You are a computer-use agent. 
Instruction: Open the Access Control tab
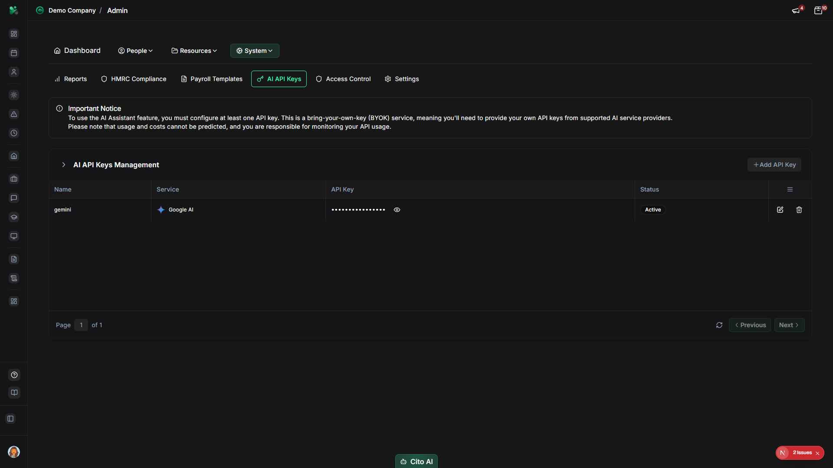[343, 79]
